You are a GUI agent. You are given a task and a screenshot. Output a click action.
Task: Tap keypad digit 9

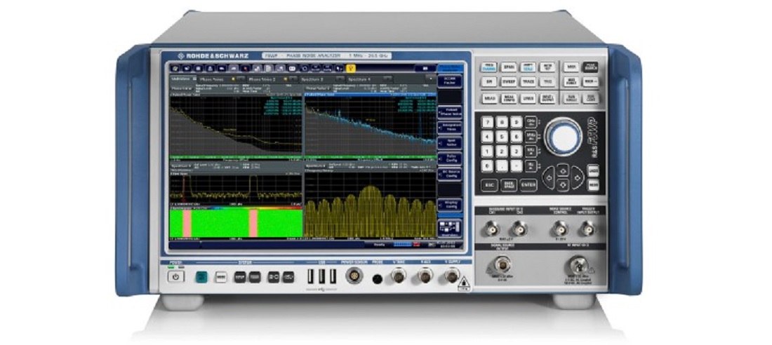pos(516,123)
